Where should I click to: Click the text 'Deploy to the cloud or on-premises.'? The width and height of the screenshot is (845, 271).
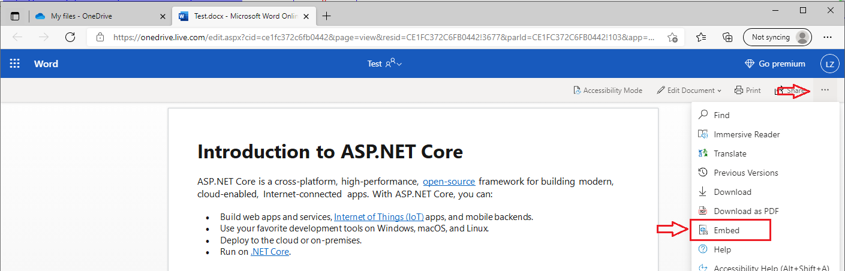click(291, 240)
